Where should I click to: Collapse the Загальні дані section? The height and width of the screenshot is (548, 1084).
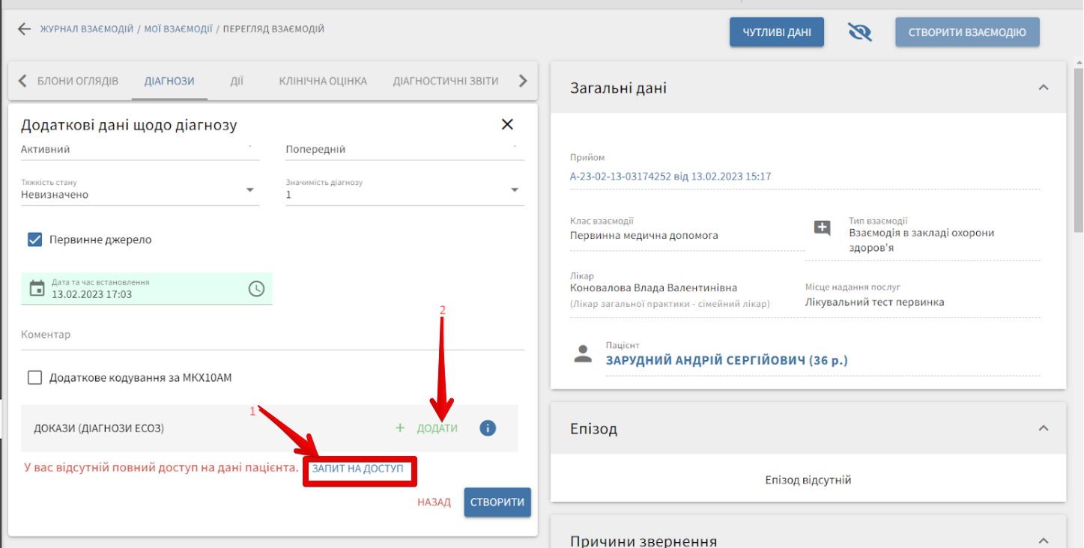click(x=1043, y=88)
